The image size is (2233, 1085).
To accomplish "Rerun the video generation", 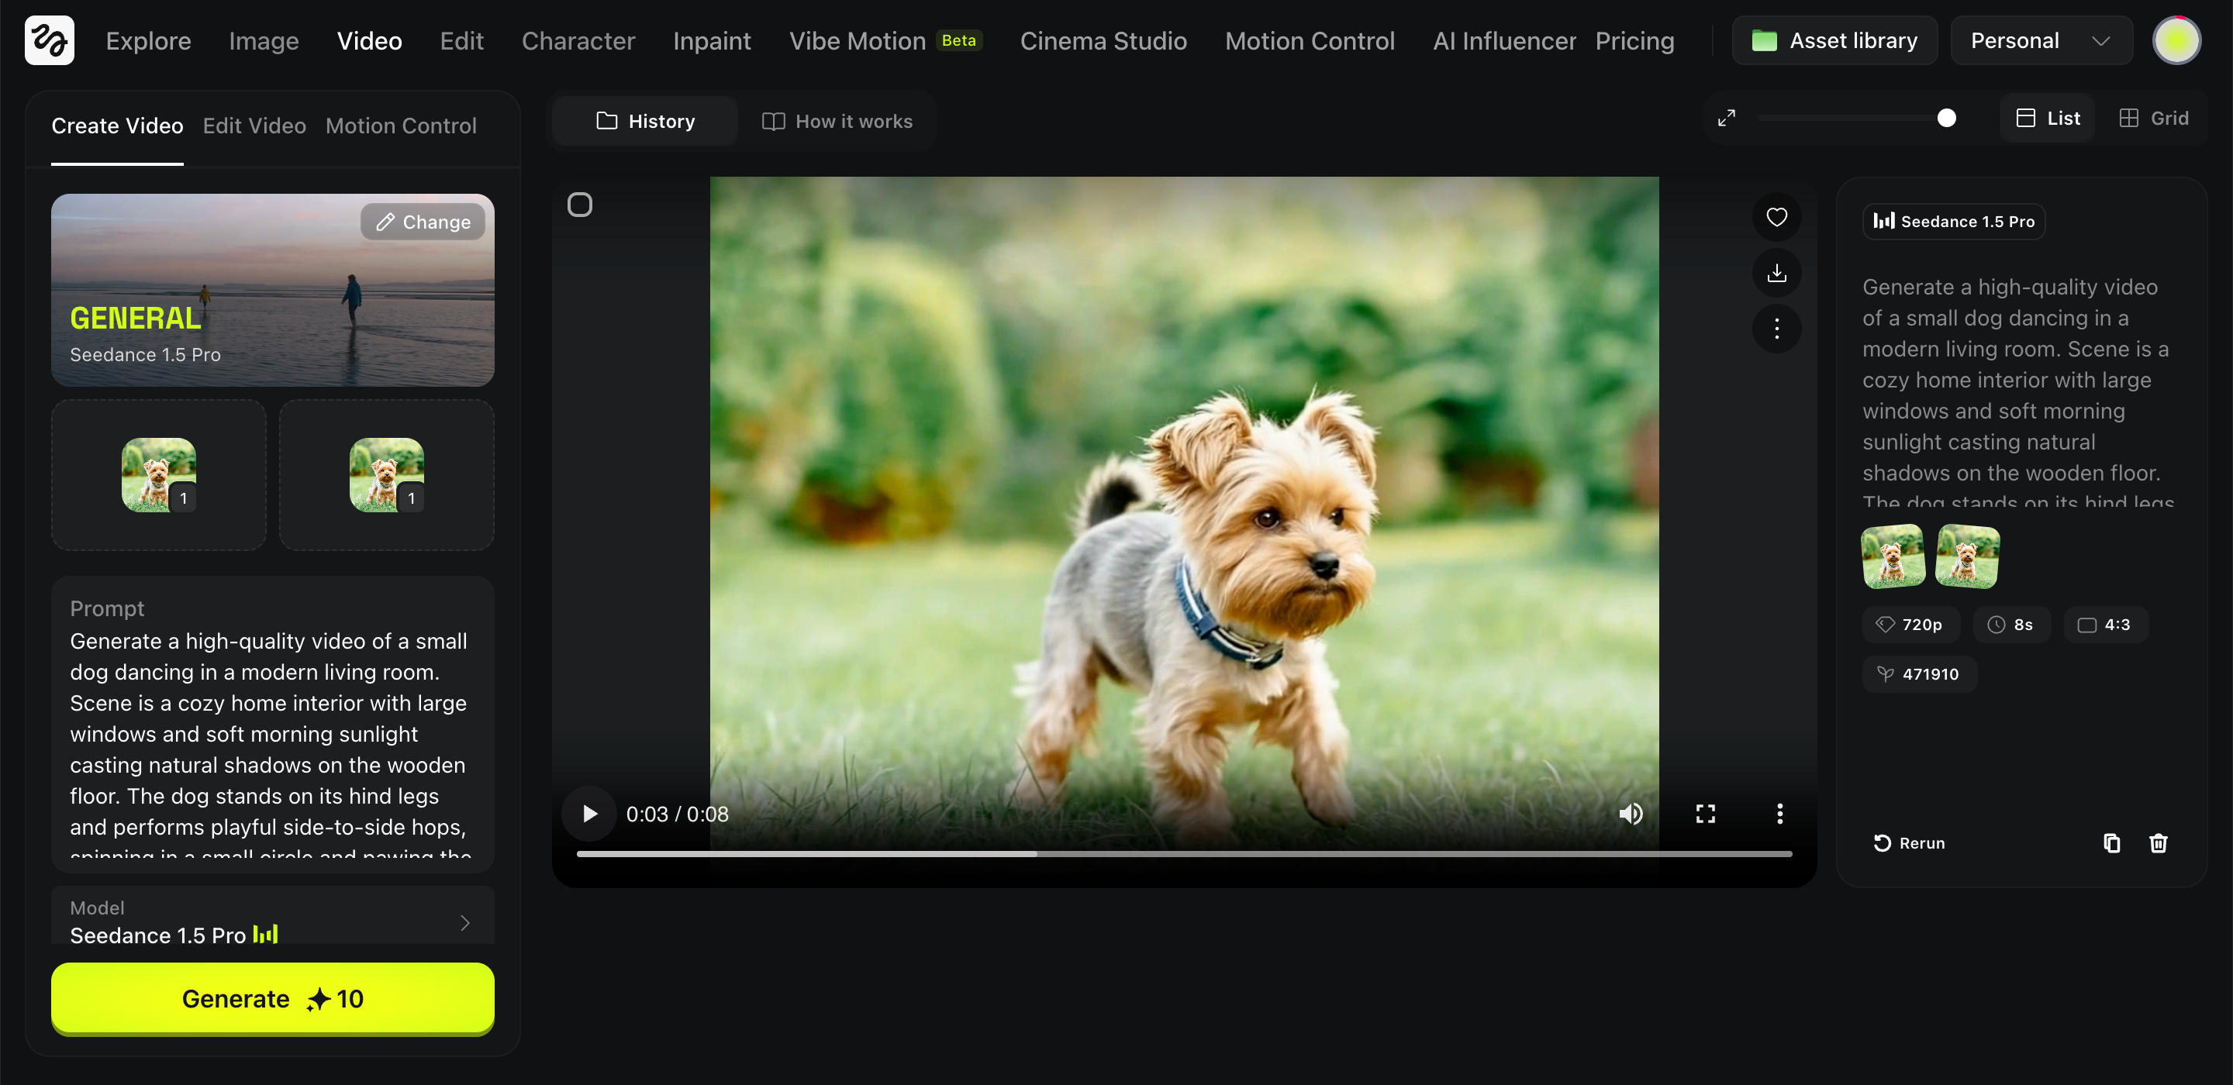I will click(1909, 842).
